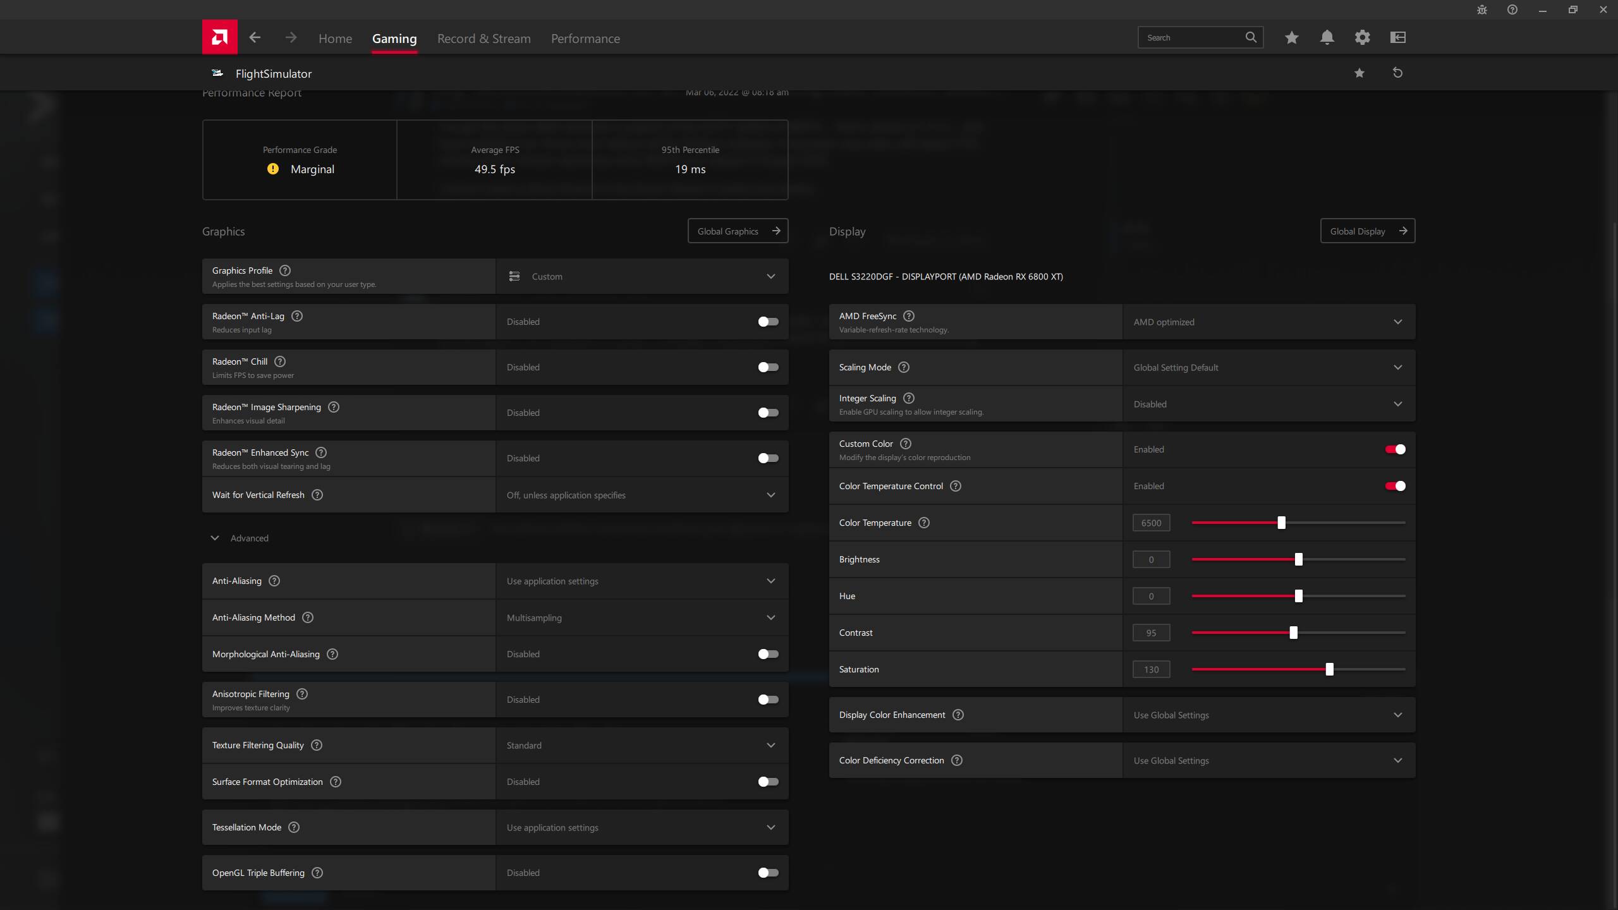Collapse the Advanced section
Screen dimensions: 1618x910
(240, 538)
